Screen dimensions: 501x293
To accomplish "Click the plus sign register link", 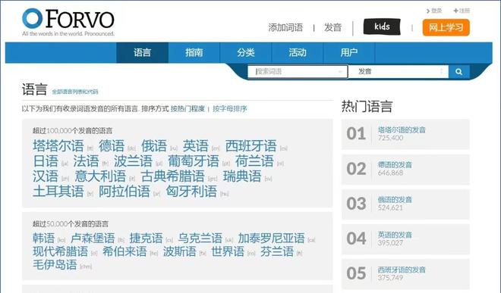I will (x=462, y=11).
